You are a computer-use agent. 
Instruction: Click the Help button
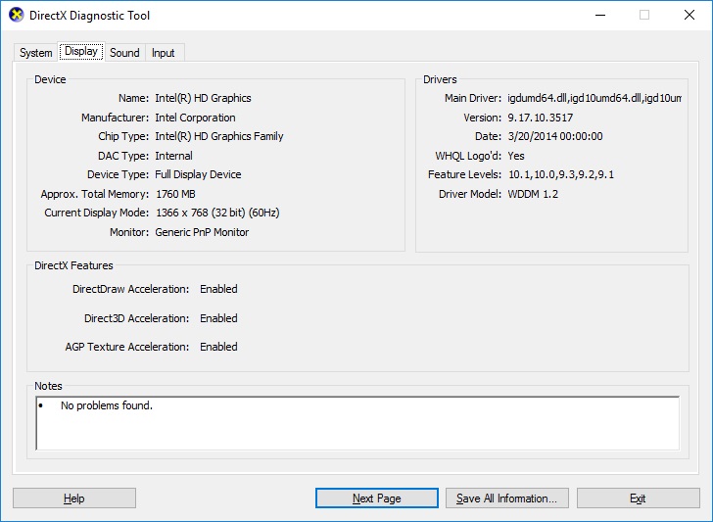[x=74, y=498]
